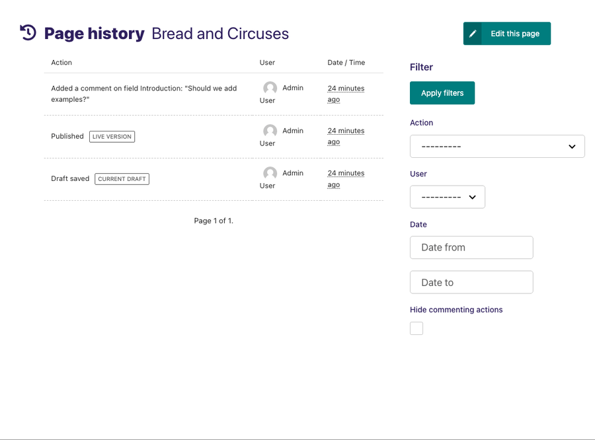Click the Date / Time column header
Image resolution: width=595 pixels, height=440 pixels.
(x=346, y=63)
